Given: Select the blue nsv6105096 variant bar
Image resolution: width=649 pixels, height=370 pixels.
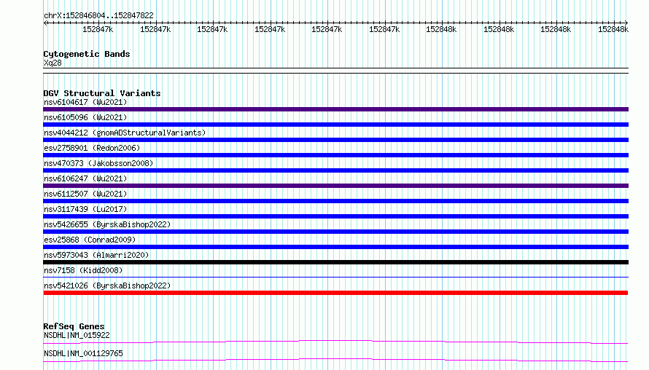Looking at the screenshot, I should click(335, 125).
